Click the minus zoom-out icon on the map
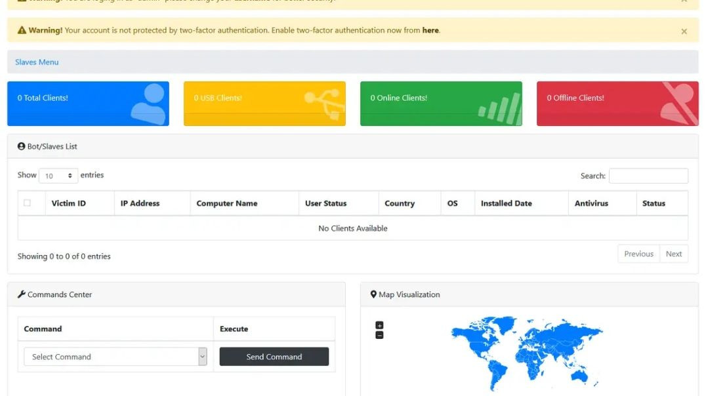706x396 pixels. pyautogui.click(x=379, y=335)
